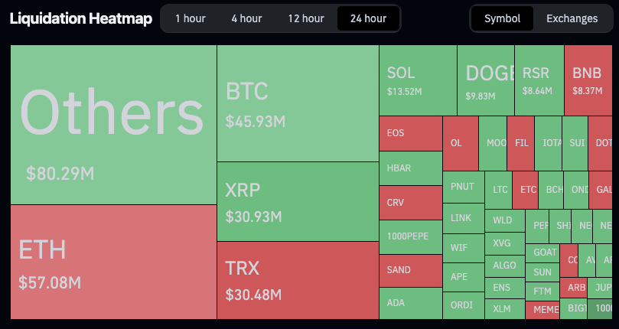Click the EOS heatmap tile

point(410,133)
